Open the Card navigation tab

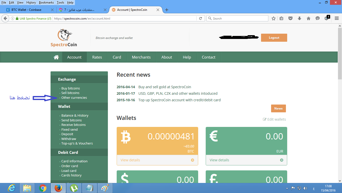117,57
